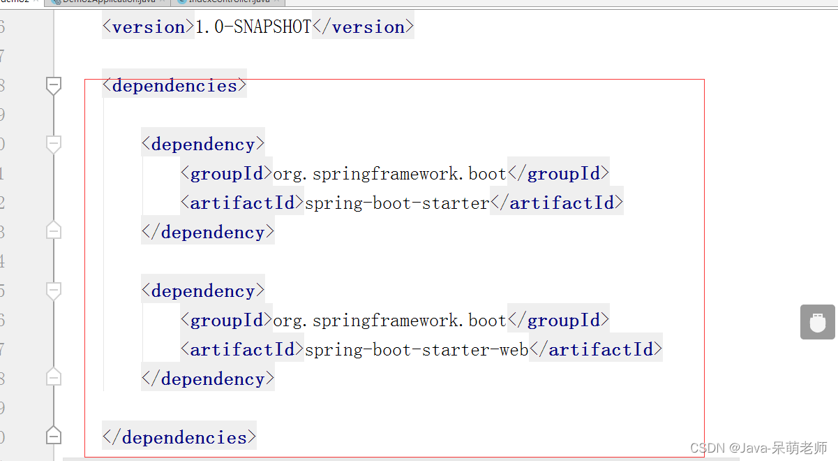Viewport: 838px width, 461px height.
Task: Click org.springframework.boot in the first dependency
Action: pyautogui.click(x=389, y=174)
